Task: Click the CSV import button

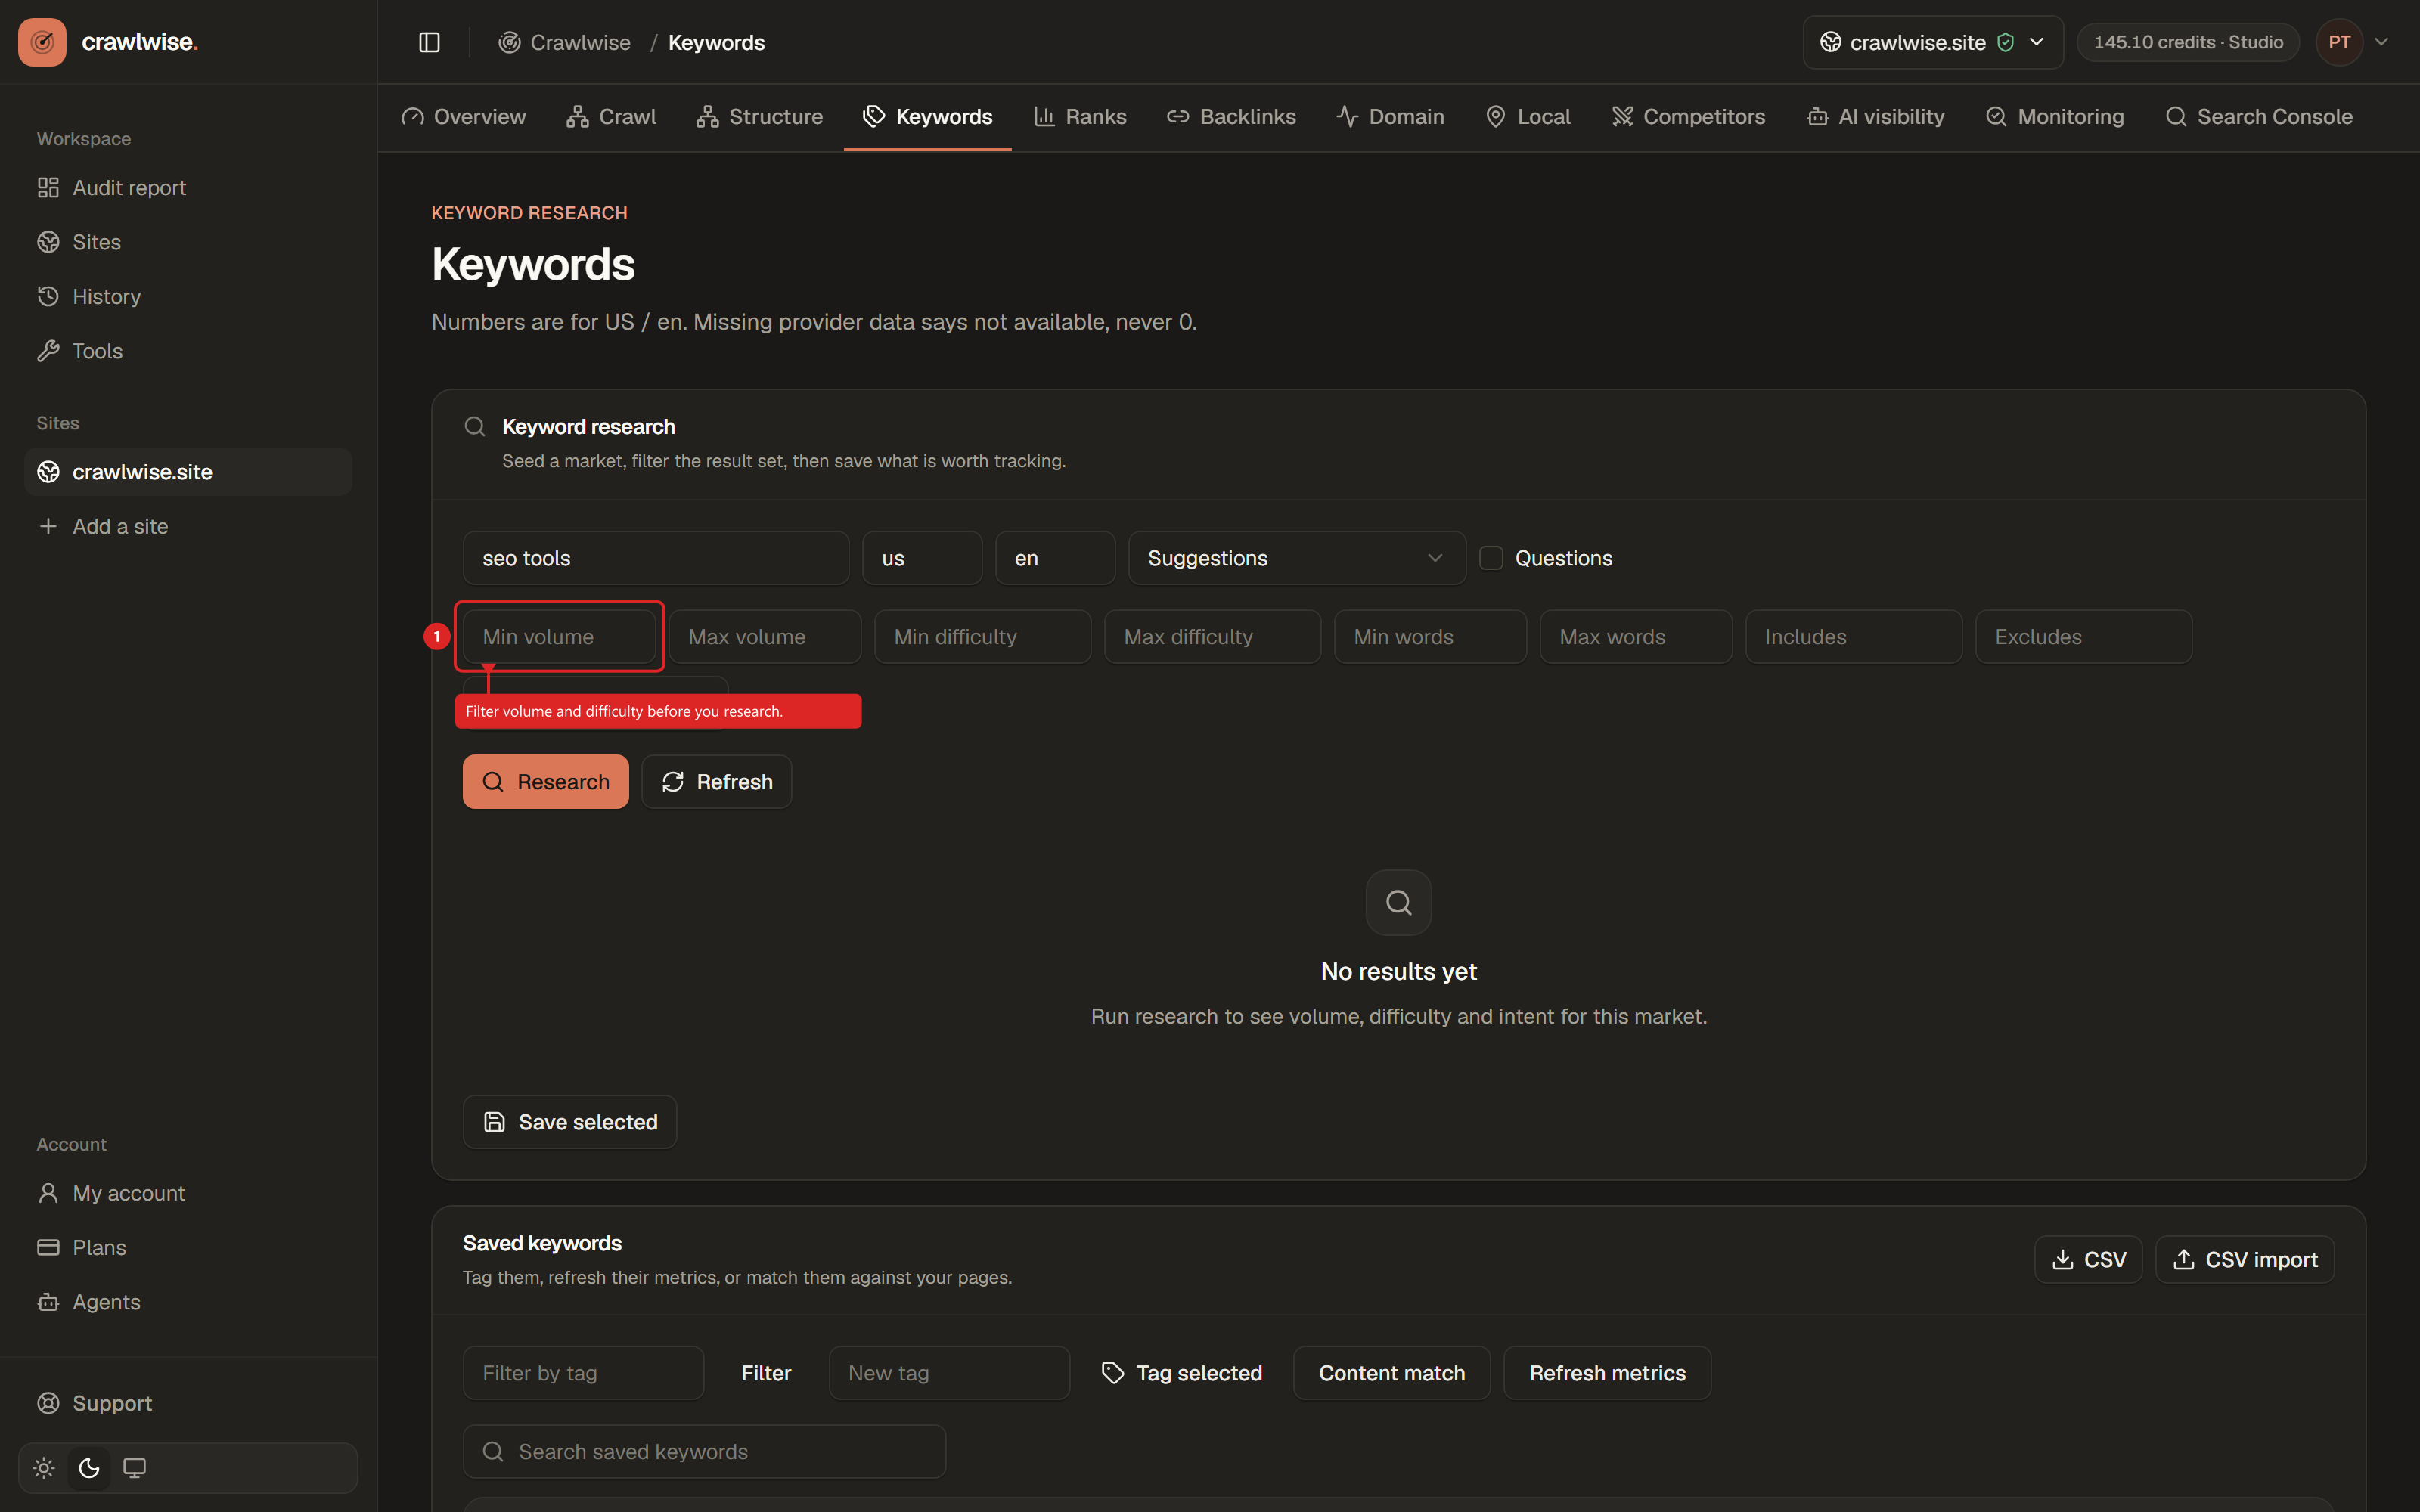Action: click(x=2245, y=1260)
